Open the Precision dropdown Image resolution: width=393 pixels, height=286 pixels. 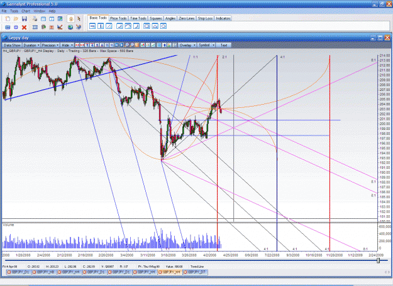coord(50,45)
